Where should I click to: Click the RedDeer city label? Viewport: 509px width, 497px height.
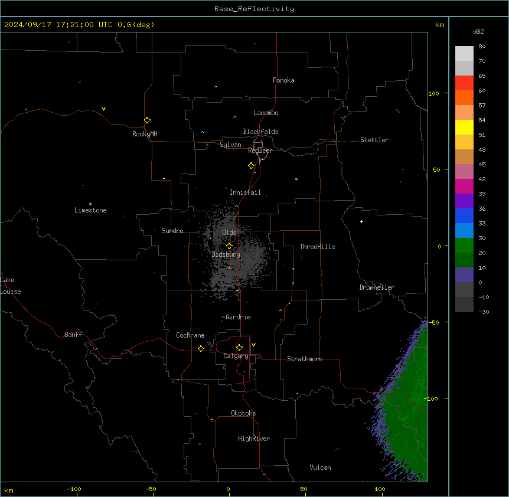pos(260,151)
